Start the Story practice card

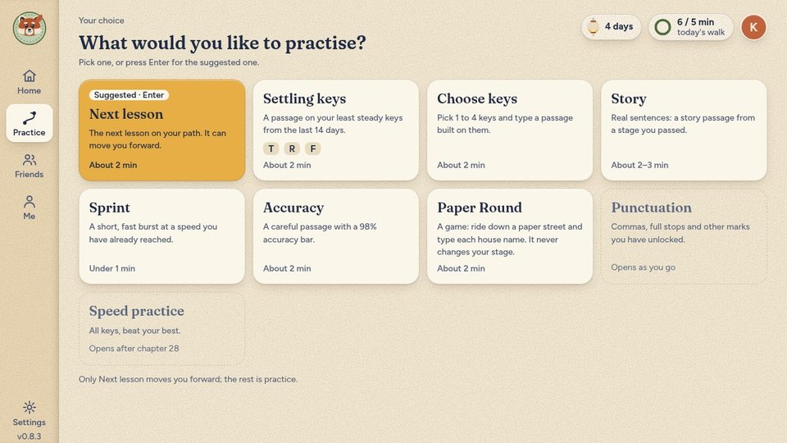coord(684,130)
